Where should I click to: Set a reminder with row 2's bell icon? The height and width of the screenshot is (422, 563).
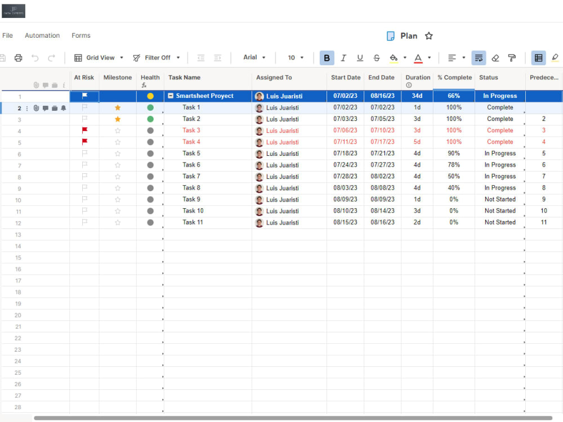tap(63, 108)
